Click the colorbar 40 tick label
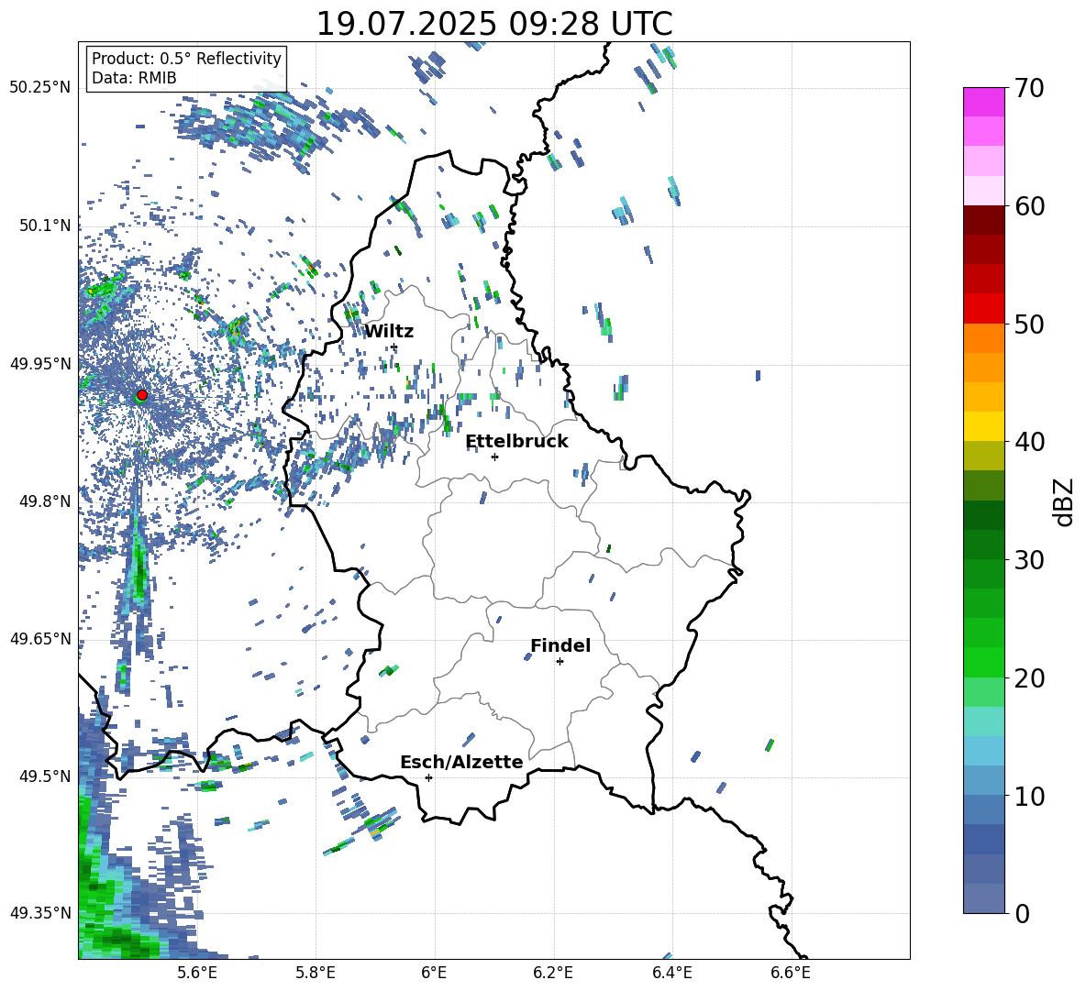This screenshot has height=991, width=1086. pos(1029,442)
